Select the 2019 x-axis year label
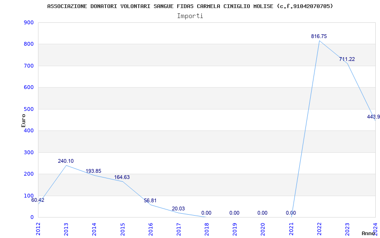This screenshot has width=380, height=238. click(235, 228)
